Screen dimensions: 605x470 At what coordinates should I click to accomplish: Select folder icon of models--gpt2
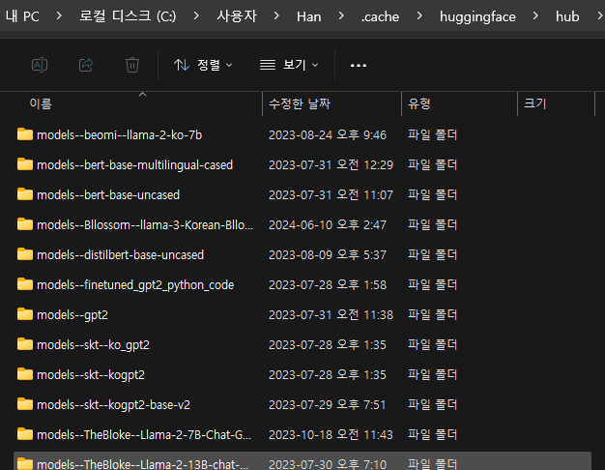point(25,314)
